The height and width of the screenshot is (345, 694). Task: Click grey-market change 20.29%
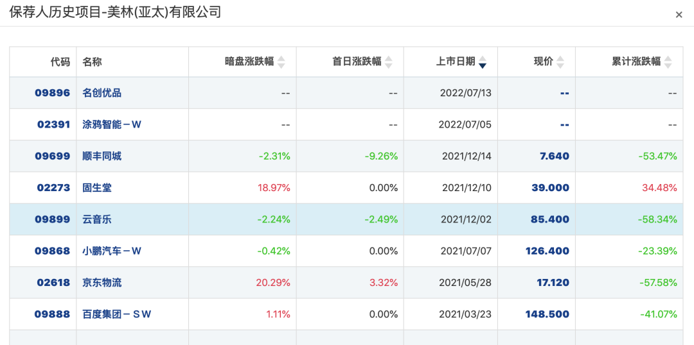pos(273,282)
